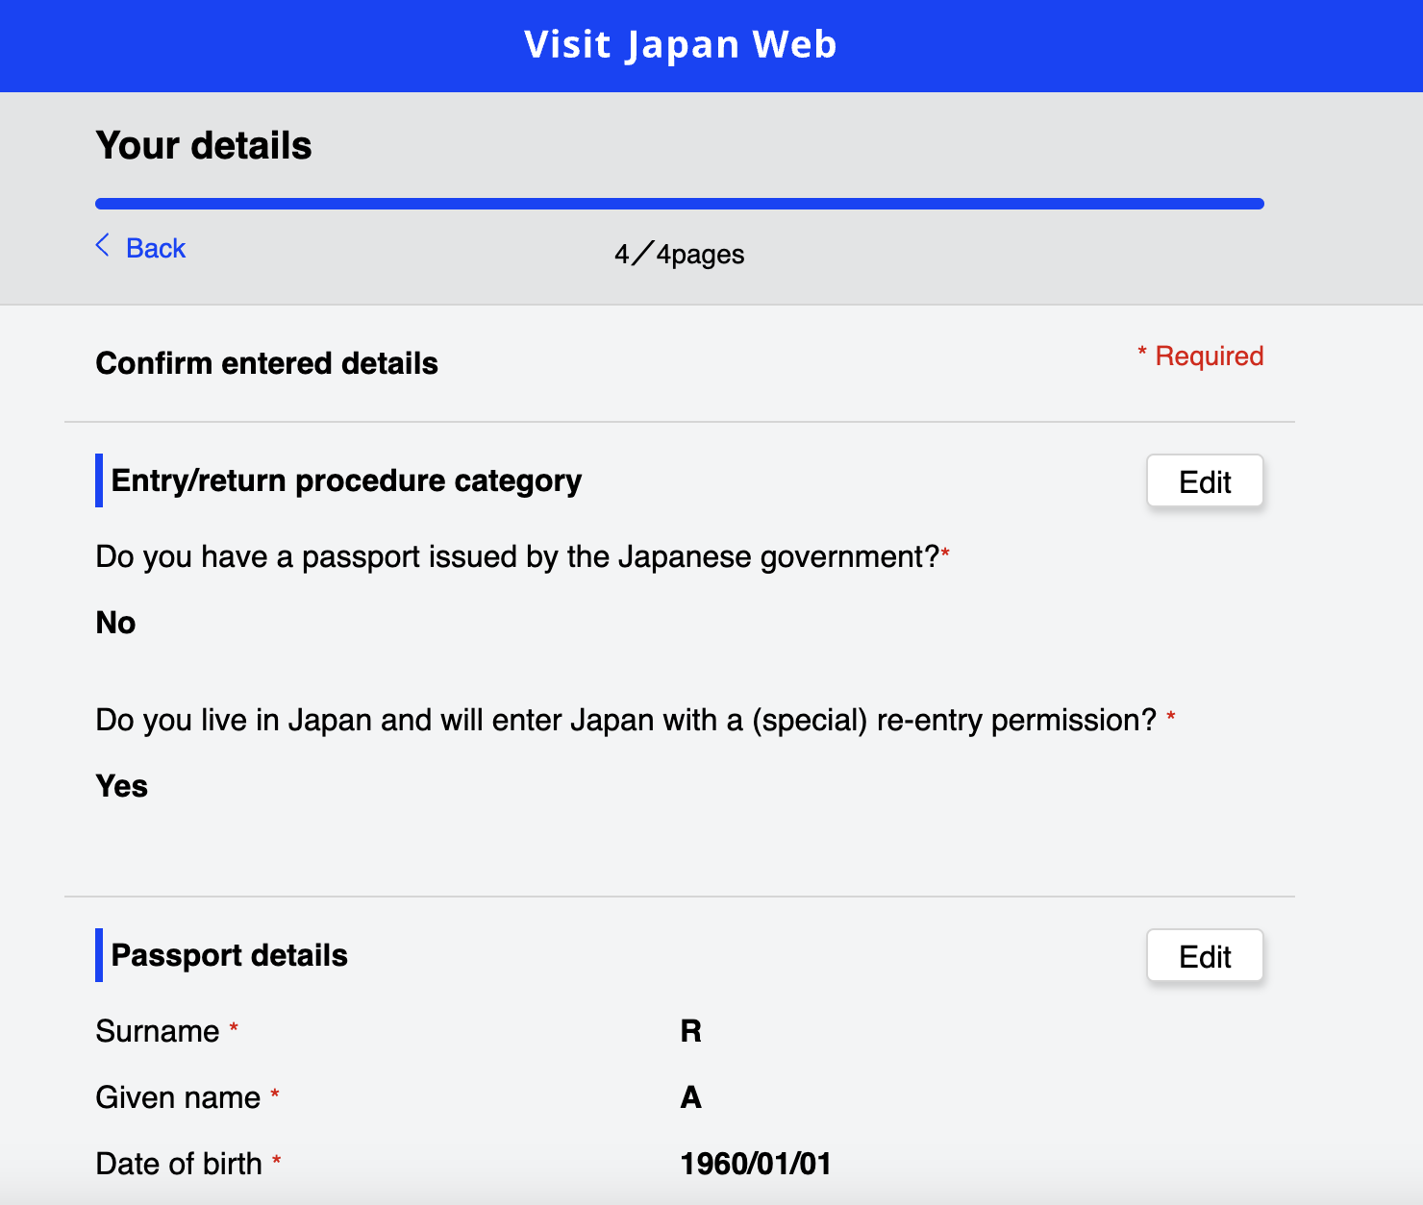Select the given name value 'A'
This screenshot has height=1205, width=1423.
(691, 1097)
